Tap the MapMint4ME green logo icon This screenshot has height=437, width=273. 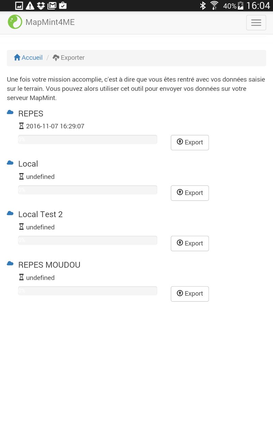click(15, 22)
